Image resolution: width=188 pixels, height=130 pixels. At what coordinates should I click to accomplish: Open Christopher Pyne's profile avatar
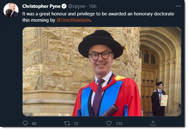coord(11,10)
